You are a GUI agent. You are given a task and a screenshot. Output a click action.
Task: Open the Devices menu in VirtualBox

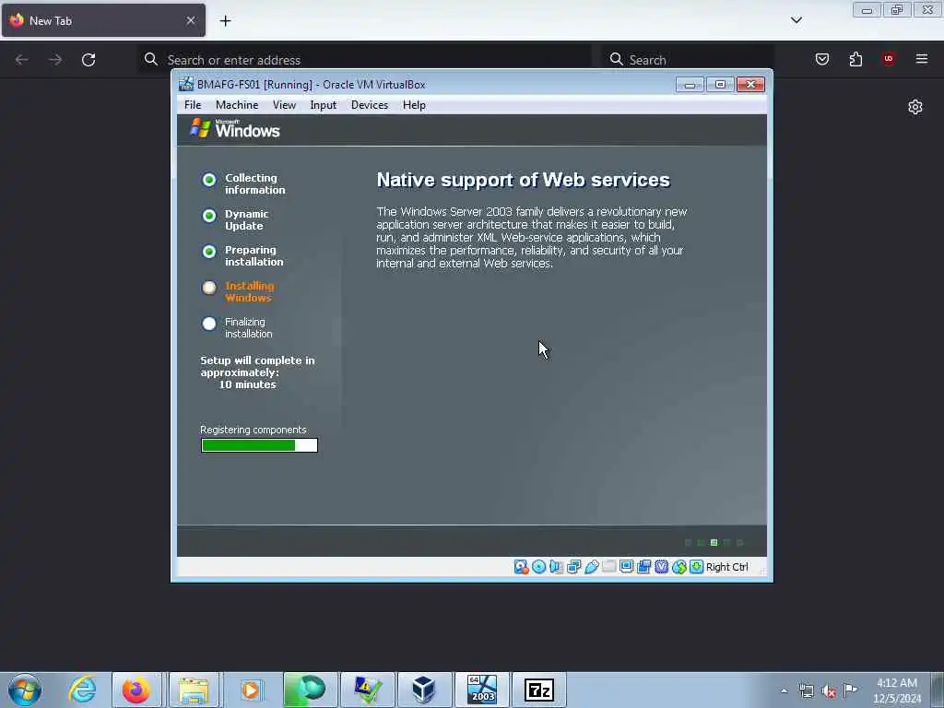(x=370, y=105)
